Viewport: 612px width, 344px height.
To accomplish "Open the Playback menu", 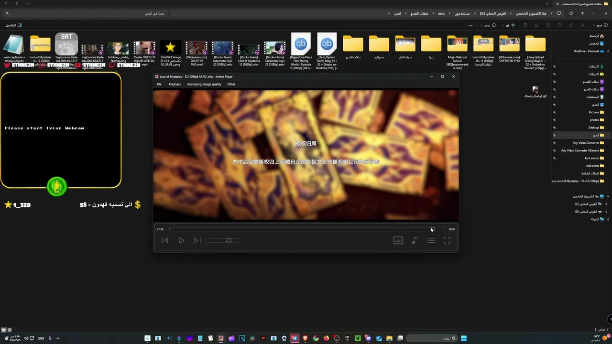I will [175, 84].
